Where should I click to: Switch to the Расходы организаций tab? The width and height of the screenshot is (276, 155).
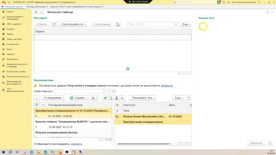pos(36,6)
